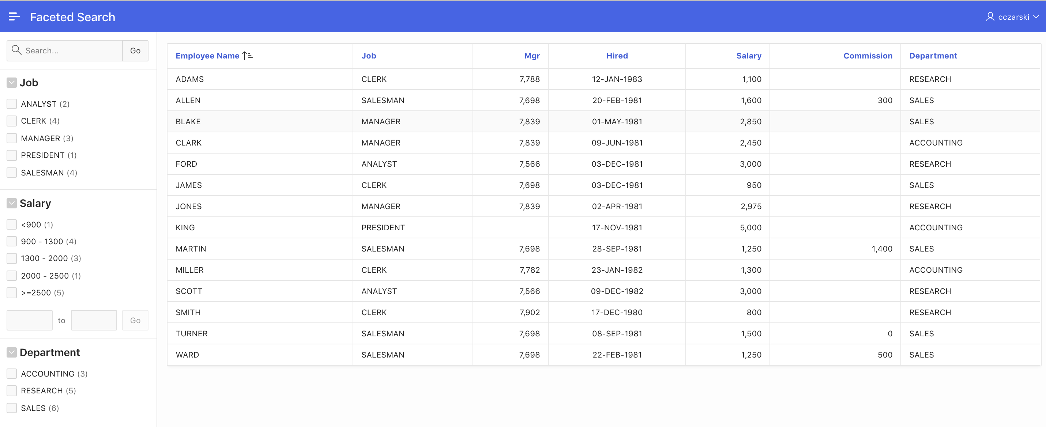Collapse the Job facet group
This screenshot has height=427, width=1046.
coord(11,82)
